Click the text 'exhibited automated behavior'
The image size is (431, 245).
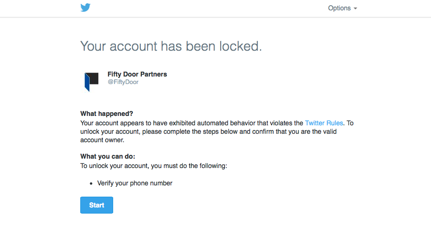[x=212, y=123]
